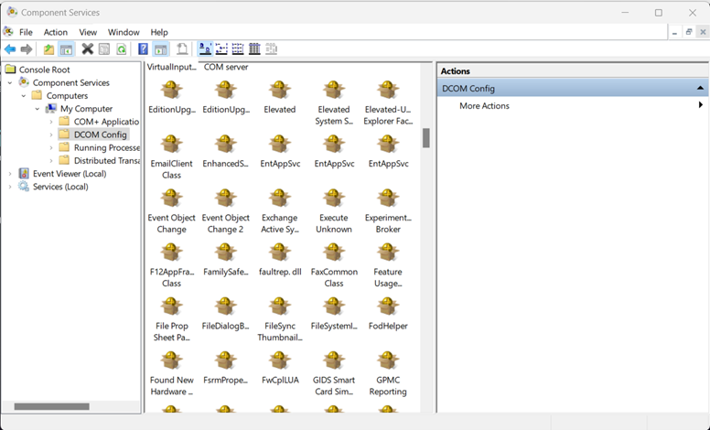Click the DCOM list vertical scrollbar thumb
This screenshot has width=710, height=430.
(425, 137)
